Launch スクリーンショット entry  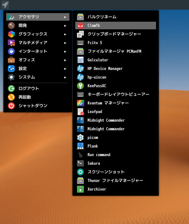point(115,172)
